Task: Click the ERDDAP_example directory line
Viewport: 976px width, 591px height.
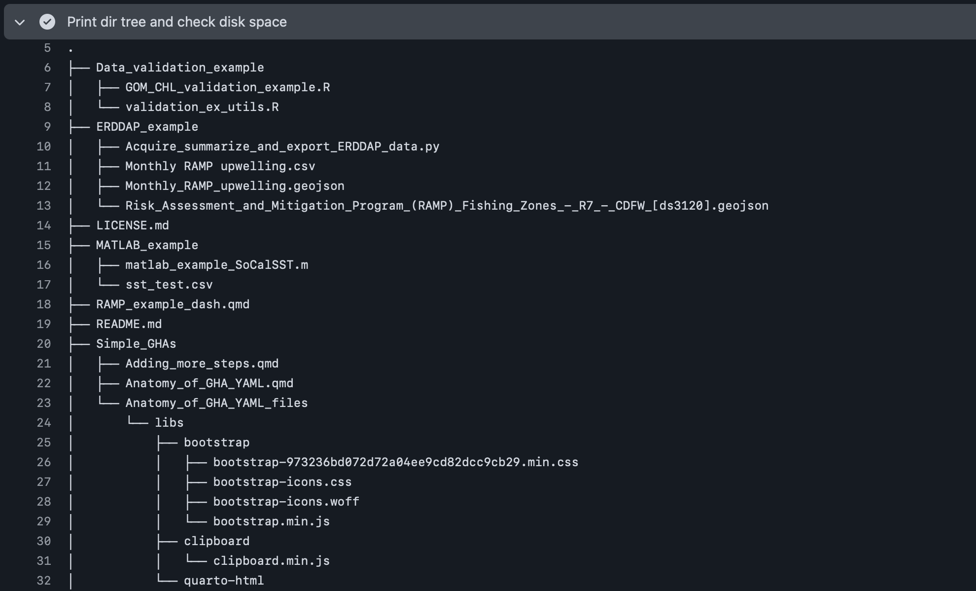Action: click(147, 127)
